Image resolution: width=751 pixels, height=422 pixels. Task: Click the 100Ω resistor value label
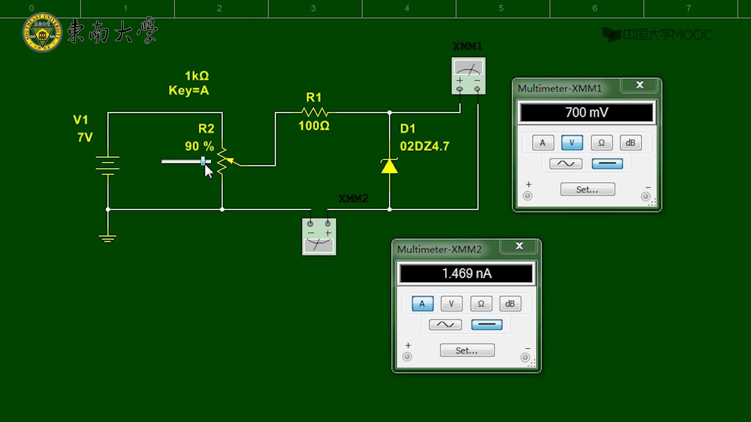pyautogui.click(x=314, y=126)
